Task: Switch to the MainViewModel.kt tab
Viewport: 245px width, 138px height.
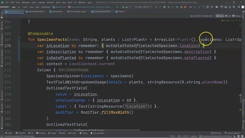Action: 36,11
